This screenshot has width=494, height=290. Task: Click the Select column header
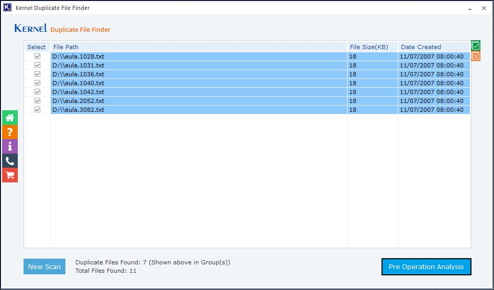37,47
